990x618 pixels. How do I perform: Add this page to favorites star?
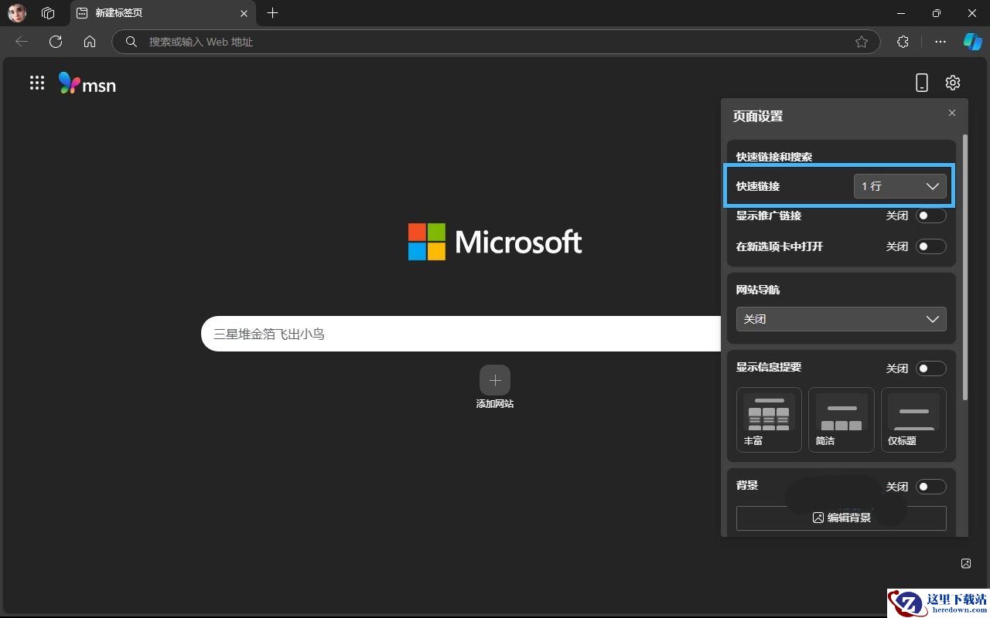coord(862,42)
